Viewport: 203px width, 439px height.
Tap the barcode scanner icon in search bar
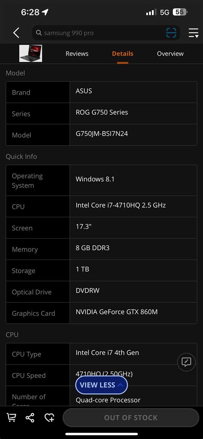pos(171,33)
